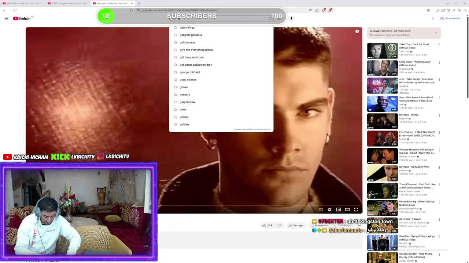Open the Brave Shields lion icon
This screenshot has width=469, height=263.
(x=324, y=10)
